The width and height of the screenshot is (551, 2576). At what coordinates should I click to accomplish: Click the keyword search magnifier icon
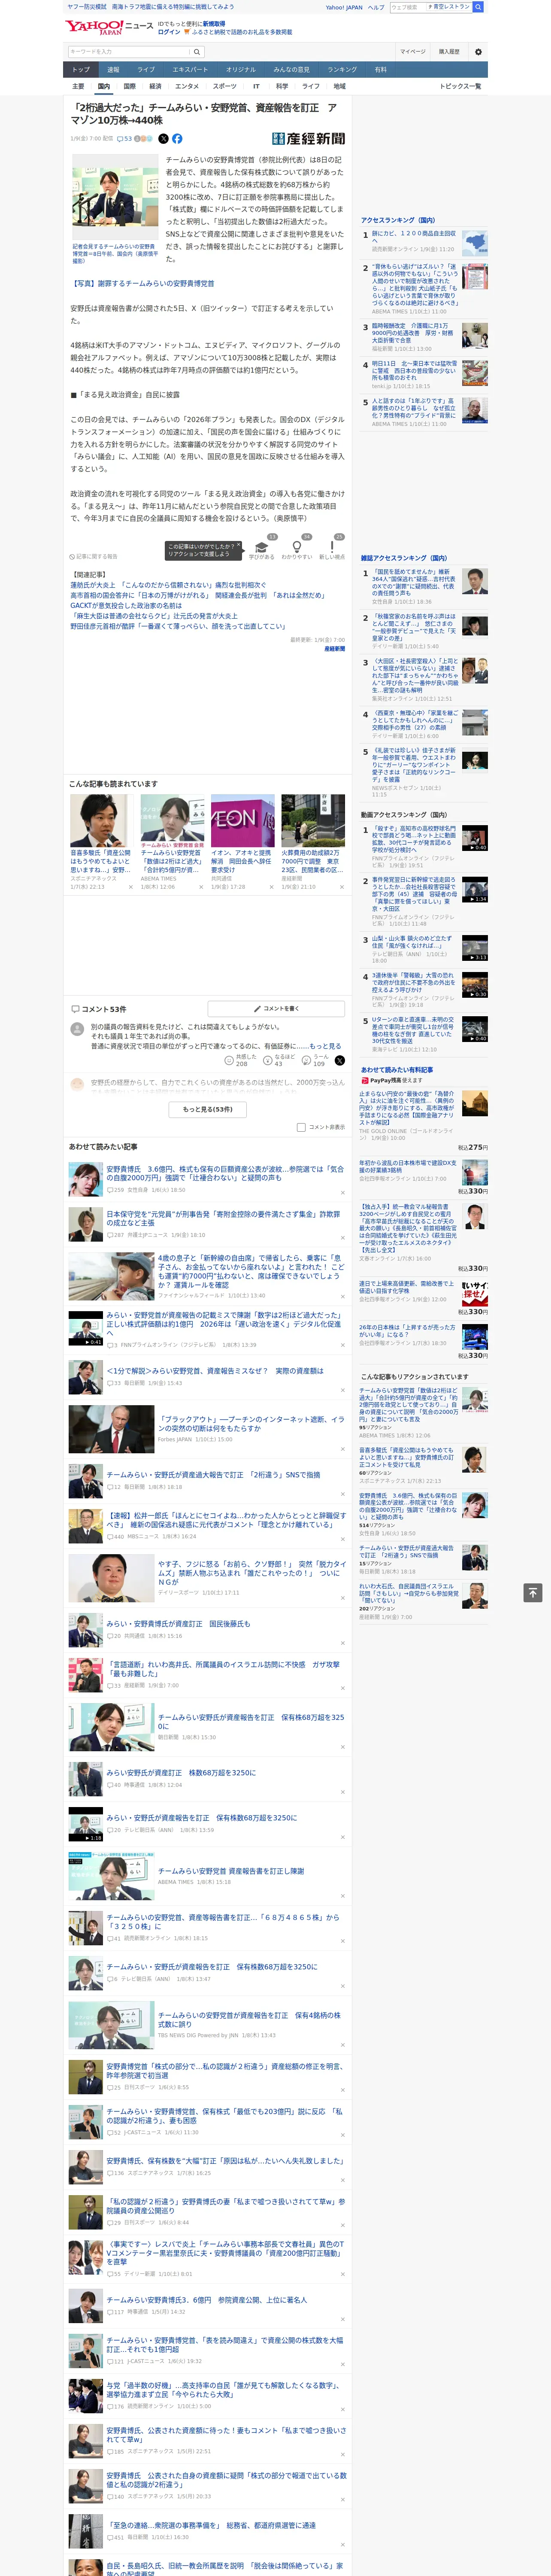[197, 52]
